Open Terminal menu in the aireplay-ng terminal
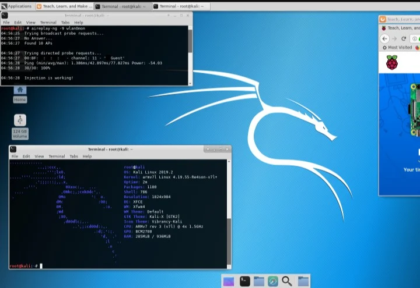 coord(48,23)
